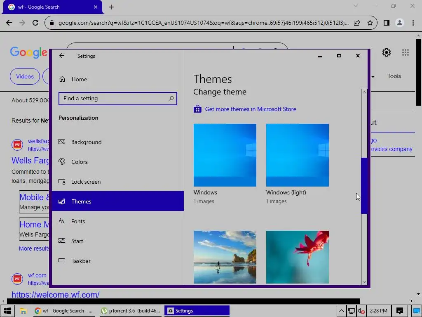The height and width of the screenshot is (317, 422).
Task: Click Tools in Google search
Action: click(x=394, y=76)
